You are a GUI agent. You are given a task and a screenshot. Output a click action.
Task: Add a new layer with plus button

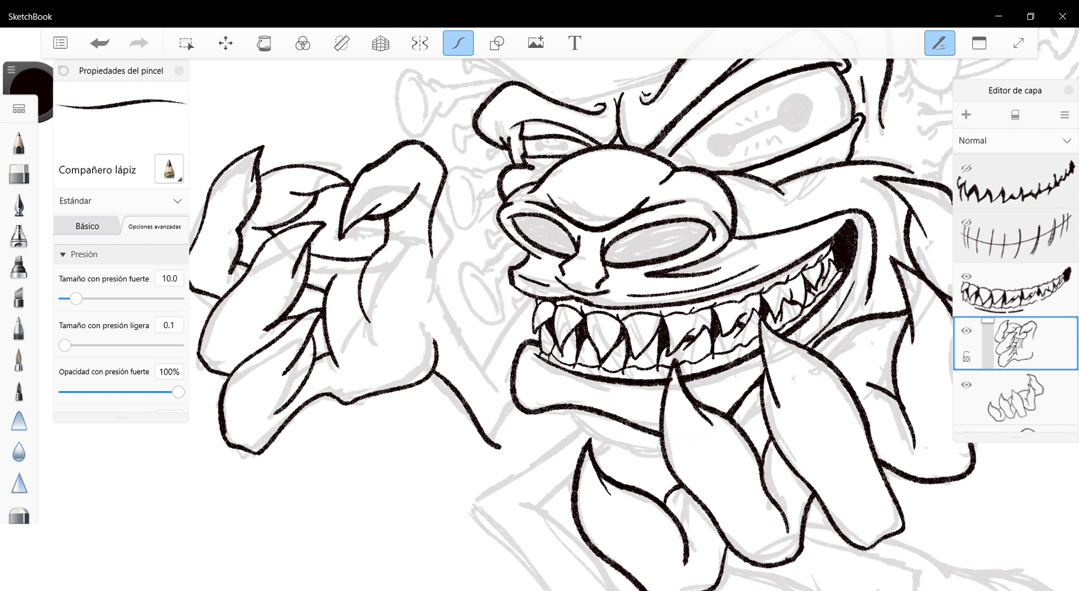[966, 115]
